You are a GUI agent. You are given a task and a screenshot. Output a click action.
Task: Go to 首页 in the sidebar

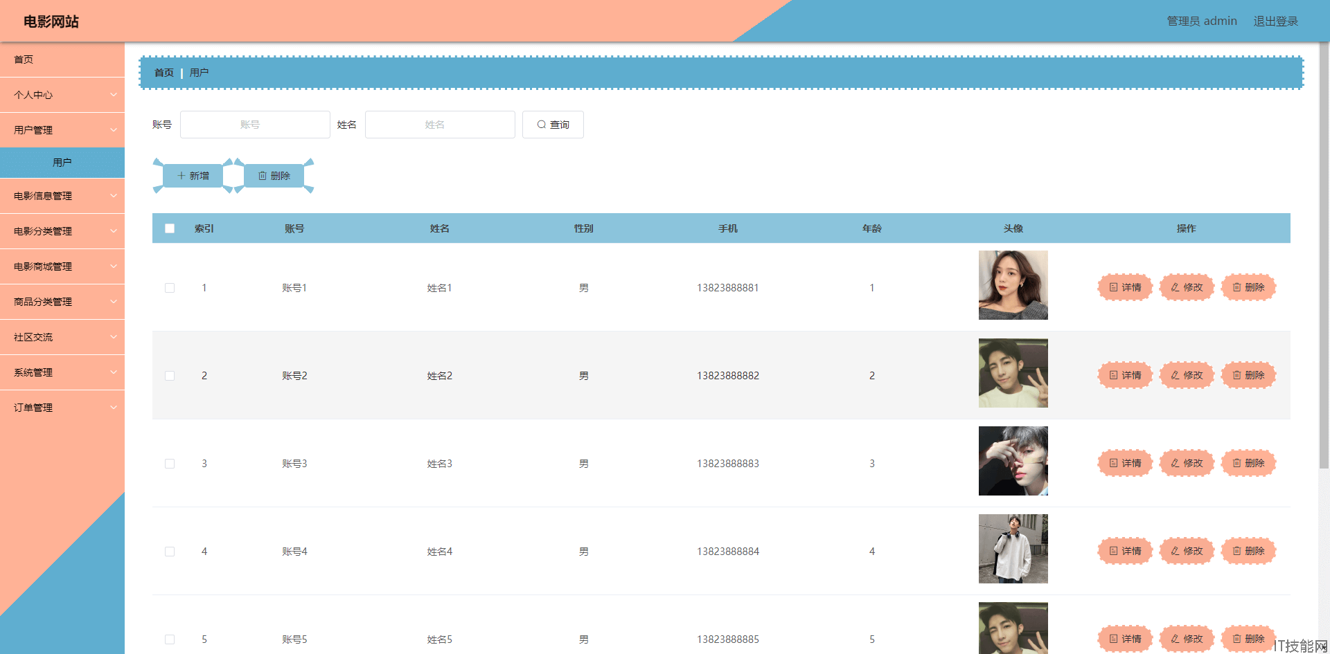pyautogui.click(x=62, y=60)
